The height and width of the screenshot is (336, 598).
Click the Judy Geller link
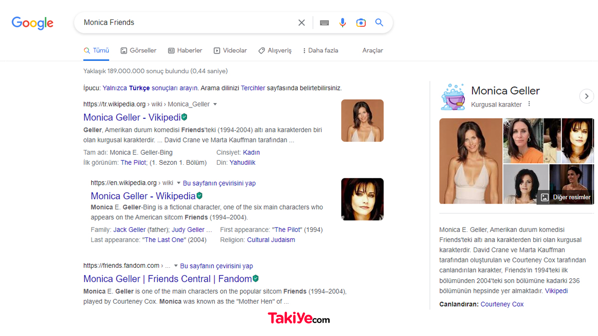coord(188,229)
